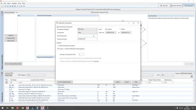The height and width of the screenshot is (110, 196).
Task: Click the filter checkbox icon in the Filter column
Action: tap(7, 82)
